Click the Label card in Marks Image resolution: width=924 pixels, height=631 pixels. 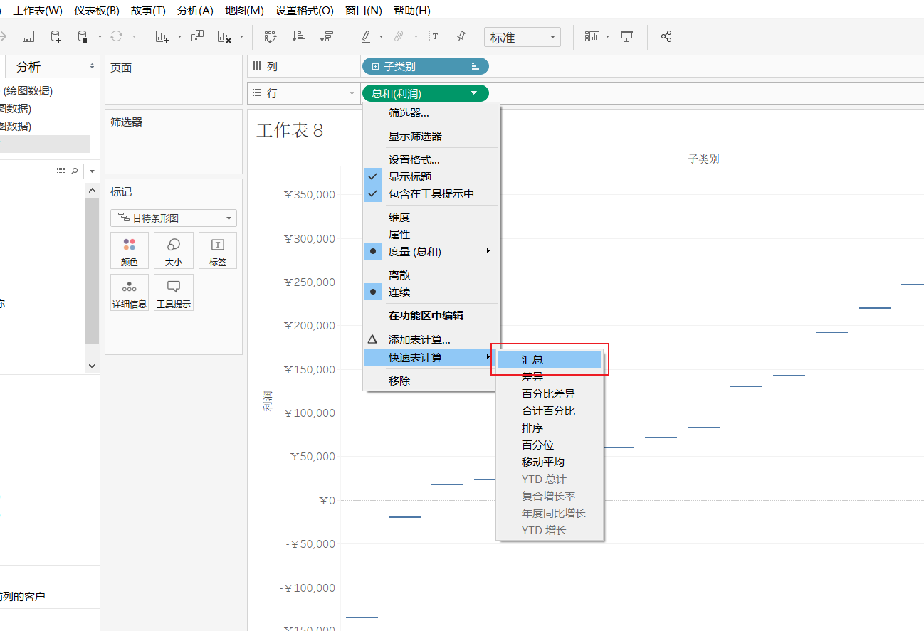point(218,251)
